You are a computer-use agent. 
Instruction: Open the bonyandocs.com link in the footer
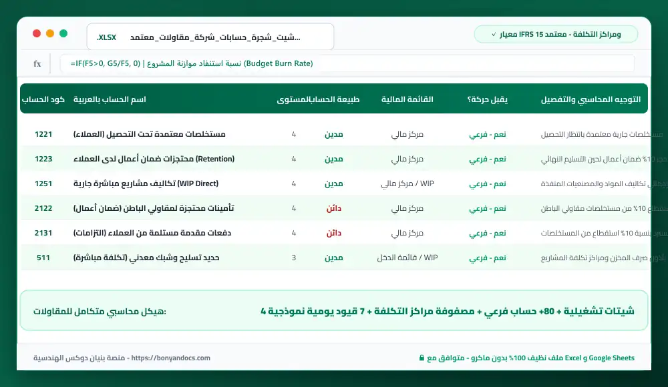coord(170,358)
